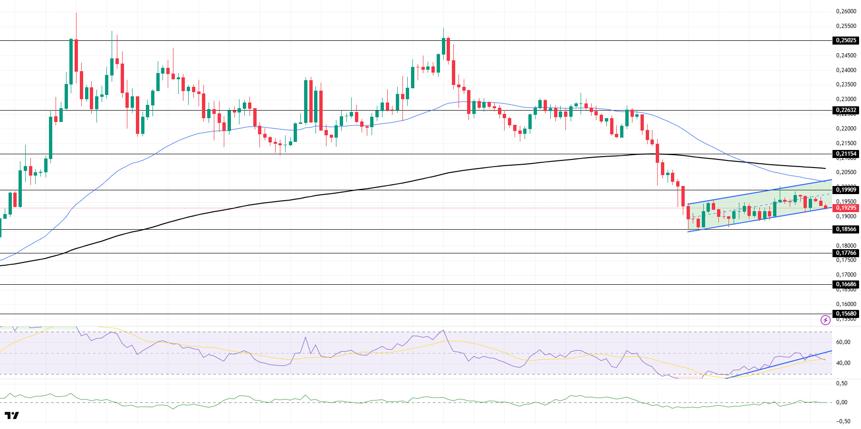Click the blue trendline in the RSI pane
Screen dimensions: 861x429
click(779, 364)
